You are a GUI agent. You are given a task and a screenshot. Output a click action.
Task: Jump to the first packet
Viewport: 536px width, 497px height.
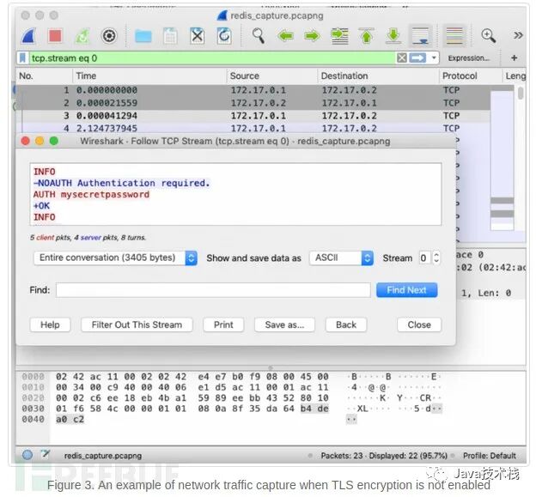[x=367, y=36]
